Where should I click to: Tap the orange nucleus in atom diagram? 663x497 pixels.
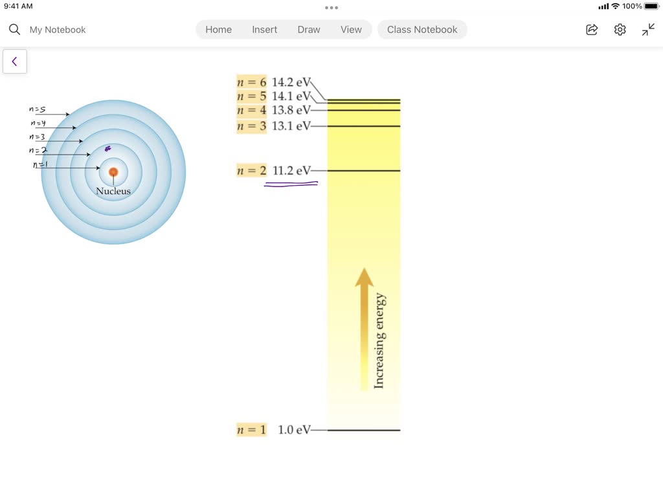coord(113,172)
